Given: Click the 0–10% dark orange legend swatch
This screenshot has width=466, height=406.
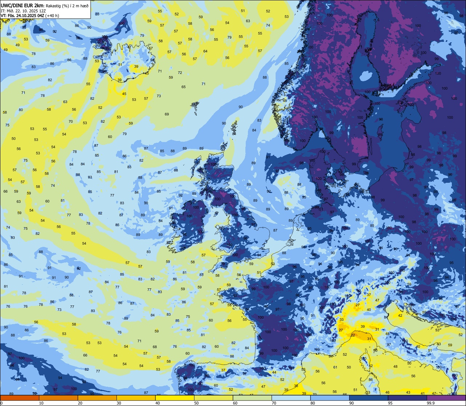Looking at the screenshot, I should click(x=20, y=398).
